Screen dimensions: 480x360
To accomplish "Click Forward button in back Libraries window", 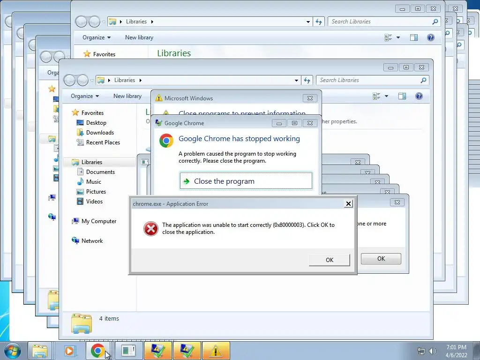I will tap(94, 22).
